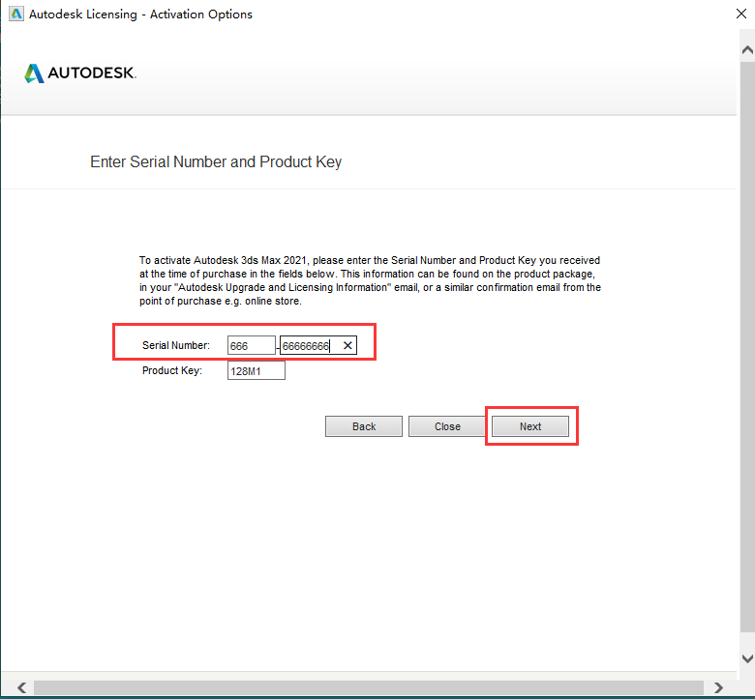Select the Product Key field 128M1

tap(257, 371)
